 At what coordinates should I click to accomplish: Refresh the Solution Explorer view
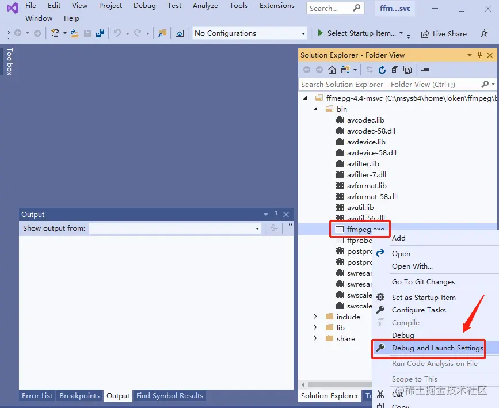tap(382, 70)
